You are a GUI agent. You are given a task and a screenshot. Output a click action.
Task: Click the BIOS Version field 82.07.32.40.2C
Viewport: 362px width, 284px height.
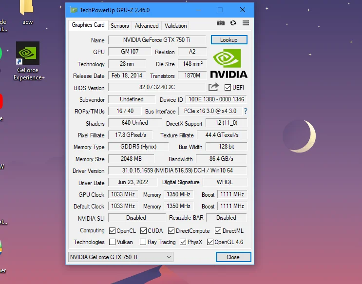pos(157,87)
